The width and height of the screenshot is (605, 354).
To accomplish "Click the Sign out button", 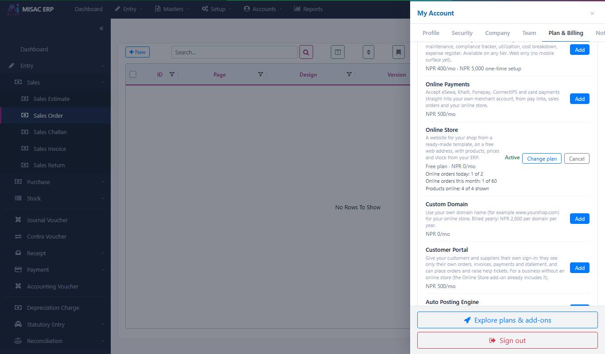I will click(x=507, y=340).
